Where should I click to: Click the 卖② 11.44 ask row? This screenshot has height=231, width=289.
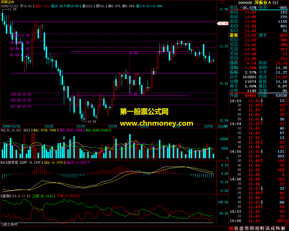click(x=259, y=26)
